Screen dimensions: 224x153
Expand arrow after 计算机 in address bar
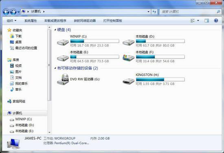[44, 12]
